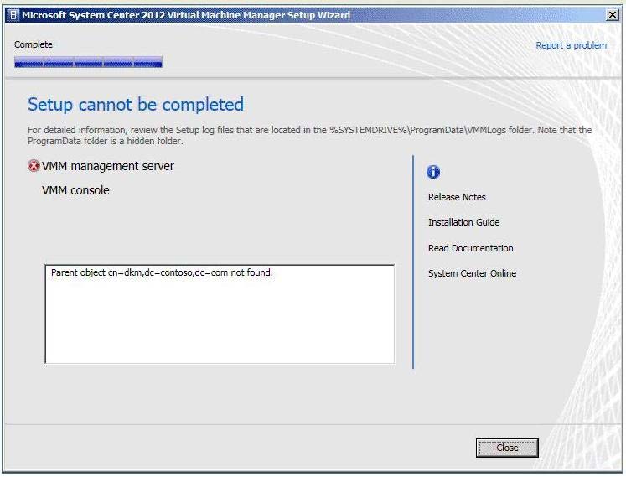Click the blue information icon

point(433,172)
